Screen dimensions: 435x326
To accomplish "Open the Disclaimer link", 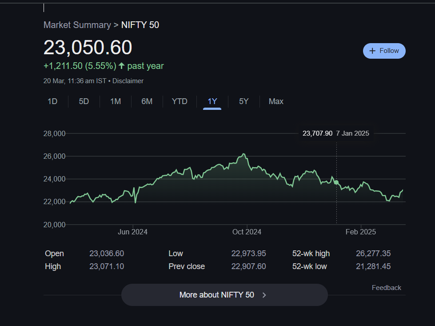I will click(x=128, y=81).
